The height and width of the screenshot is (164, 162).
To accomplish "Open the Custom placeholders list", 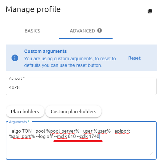I will 73,111.
